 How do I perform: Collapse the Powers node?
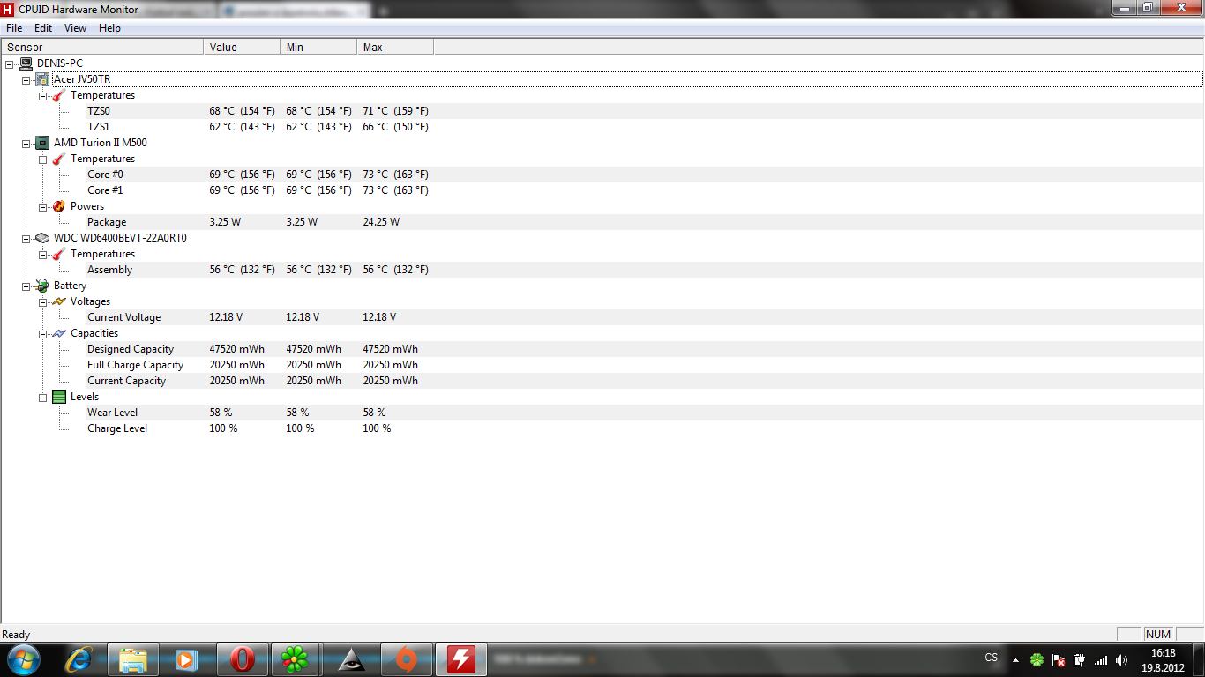pos(43,206)
